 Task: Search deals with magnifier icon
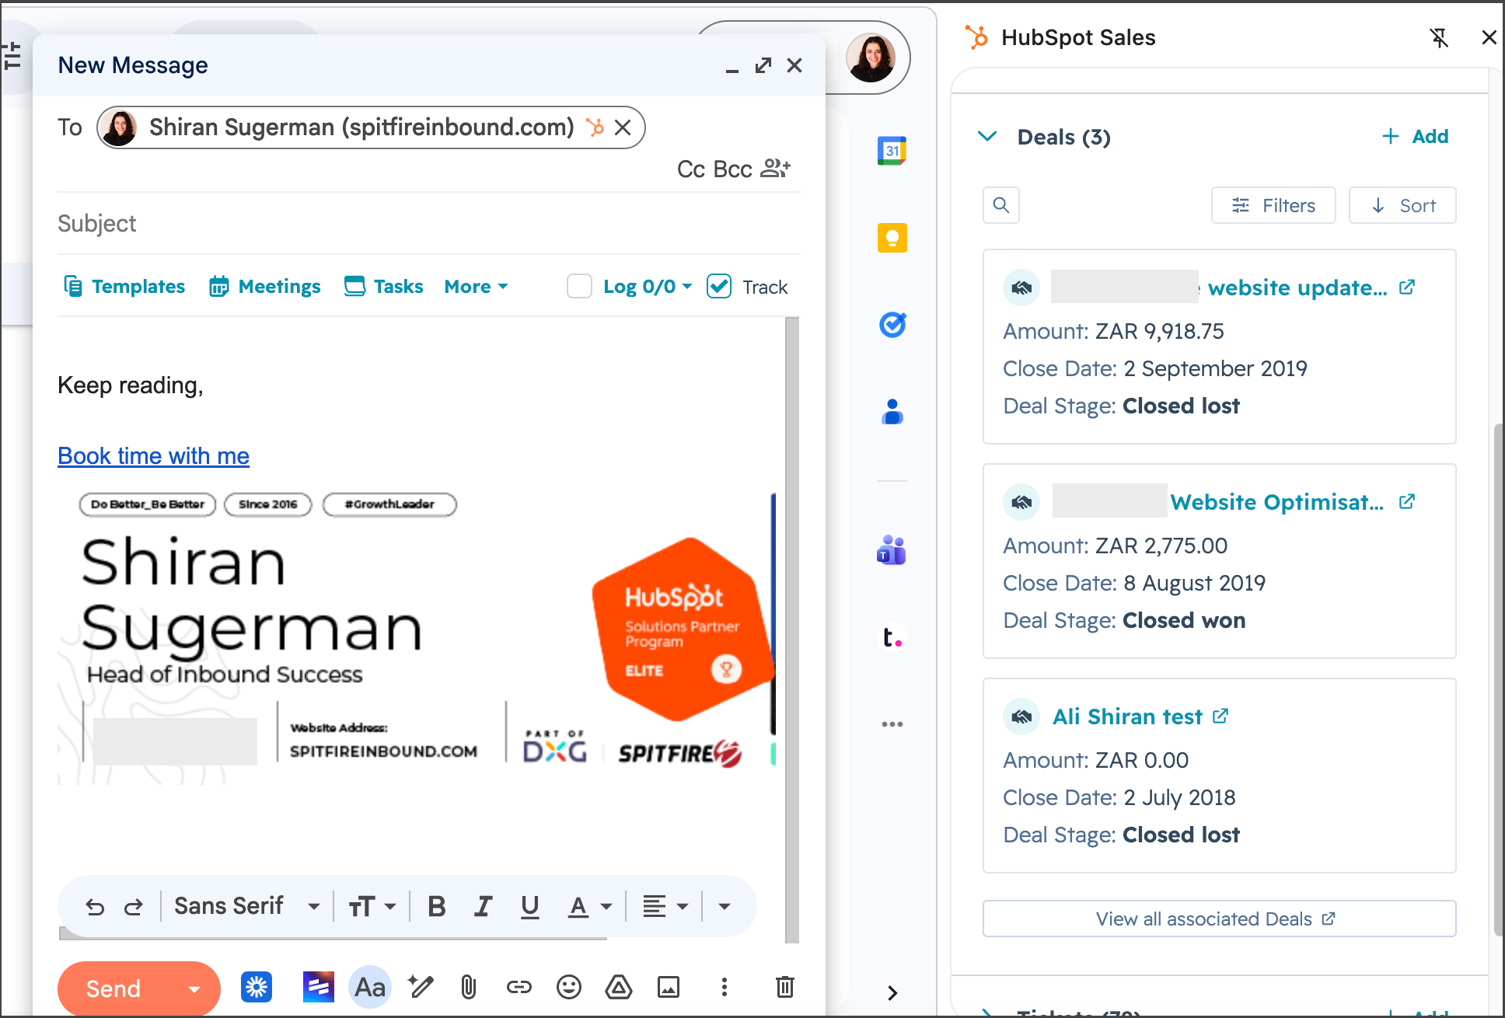pyautogui.click(x=1001, y=205)
